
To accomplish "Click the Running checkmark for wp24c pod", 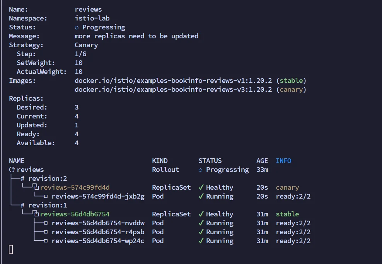I will coord(201,240).
